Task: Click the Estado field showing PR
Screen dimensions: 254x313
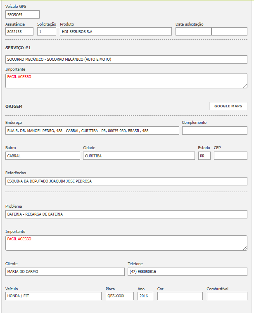Action: tap(204, 156)
